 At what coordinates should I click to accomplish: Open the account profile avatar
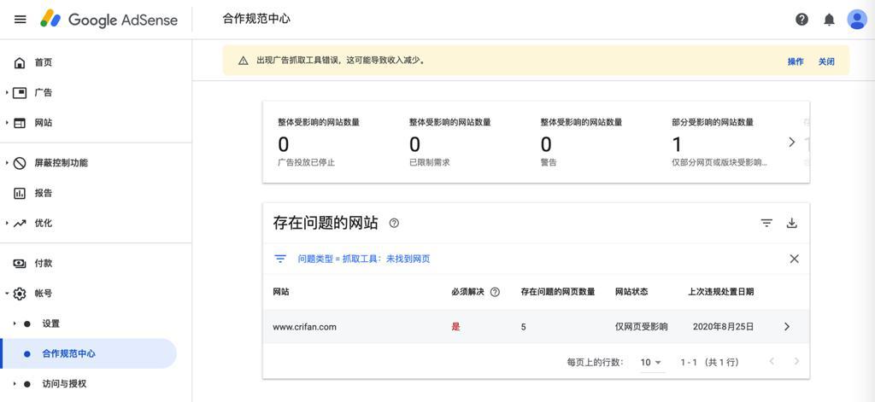point(856,19)
